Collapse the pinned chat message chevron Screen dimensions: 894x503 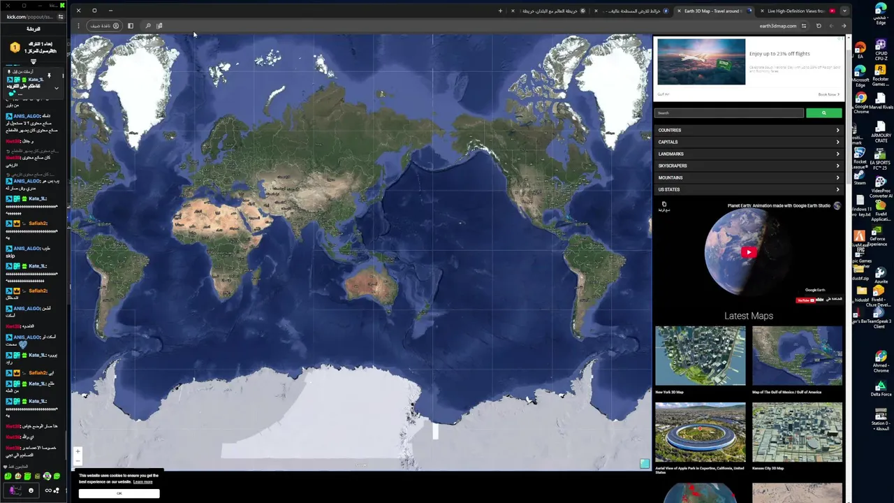pyautogui.click(x=57, y=89)
